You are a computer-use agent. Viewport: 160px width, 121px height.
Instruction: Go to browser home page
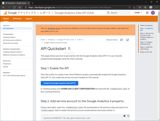pyautogui.click(x=19, y=7)
